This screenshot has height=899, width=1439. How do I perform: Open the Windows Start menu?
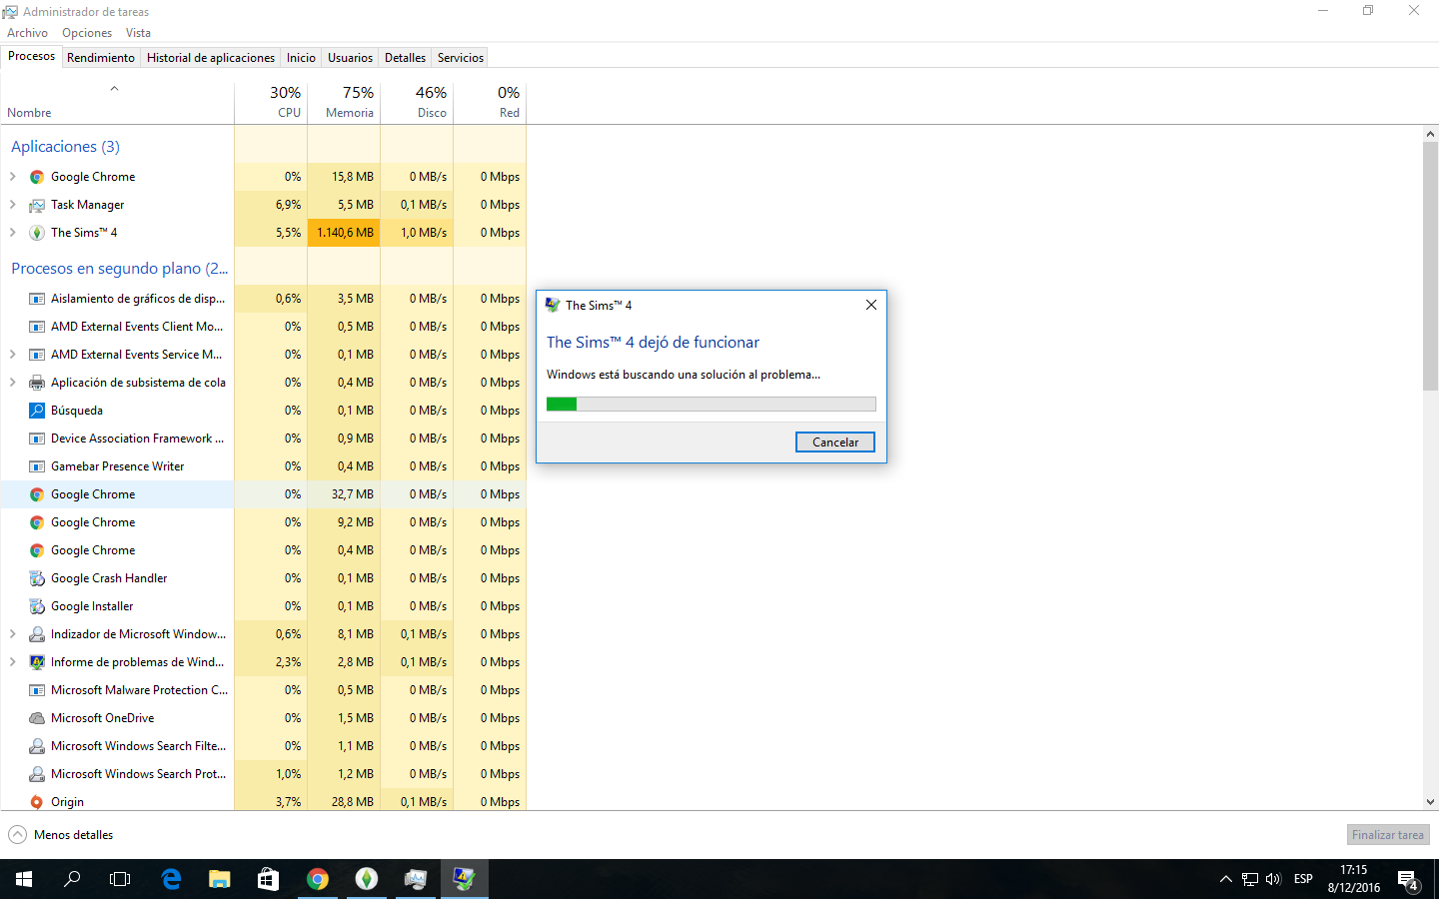pos(24,879)
